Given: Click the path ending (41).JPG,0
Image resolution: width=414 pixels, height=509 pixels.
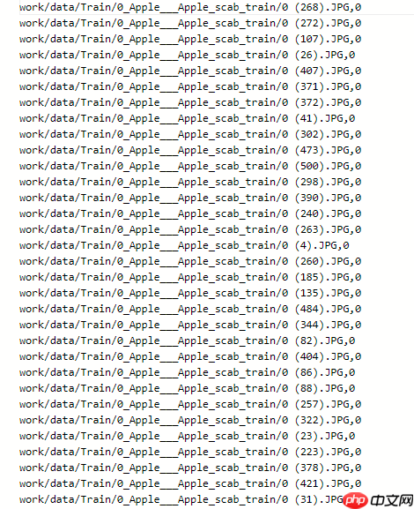Looking at the screenshot, I should (187, 118).
